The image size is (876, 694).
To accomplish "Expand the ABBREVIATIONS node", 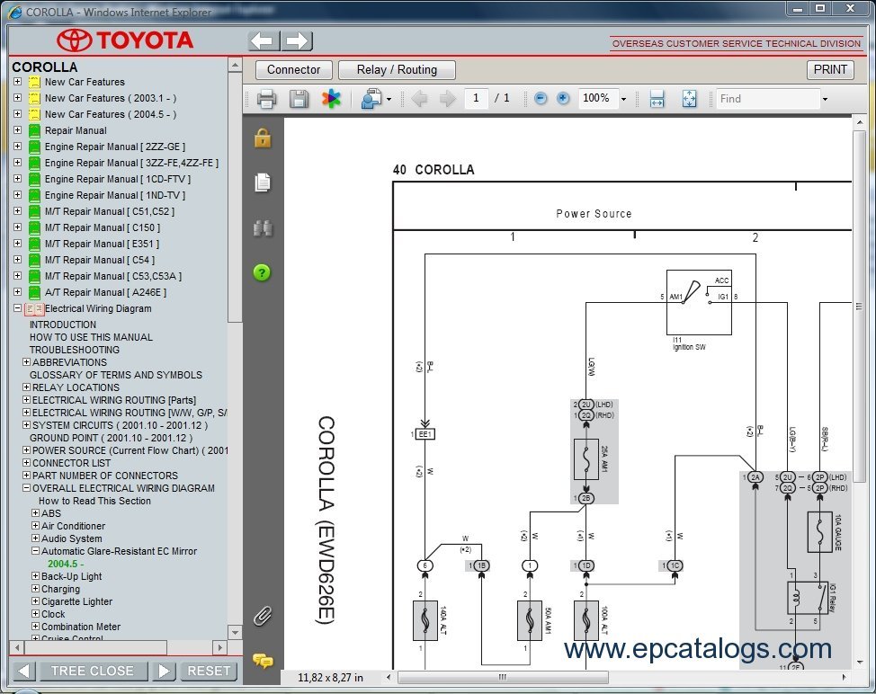I will coord(26,361).
